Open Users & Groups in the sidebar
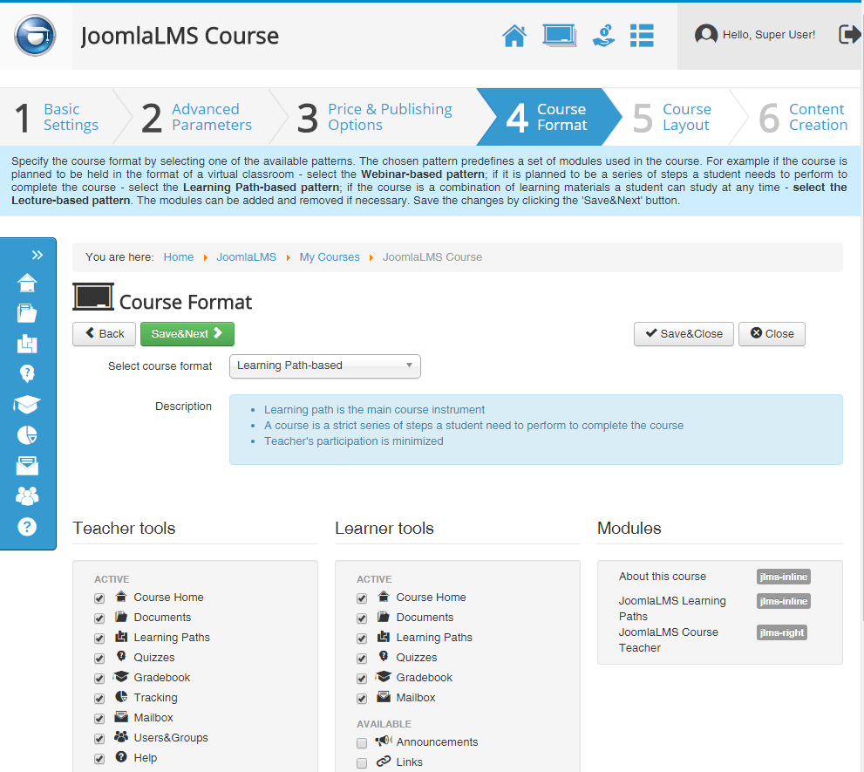The width and height of the screenshot is (864, 772). pos(27,495)
